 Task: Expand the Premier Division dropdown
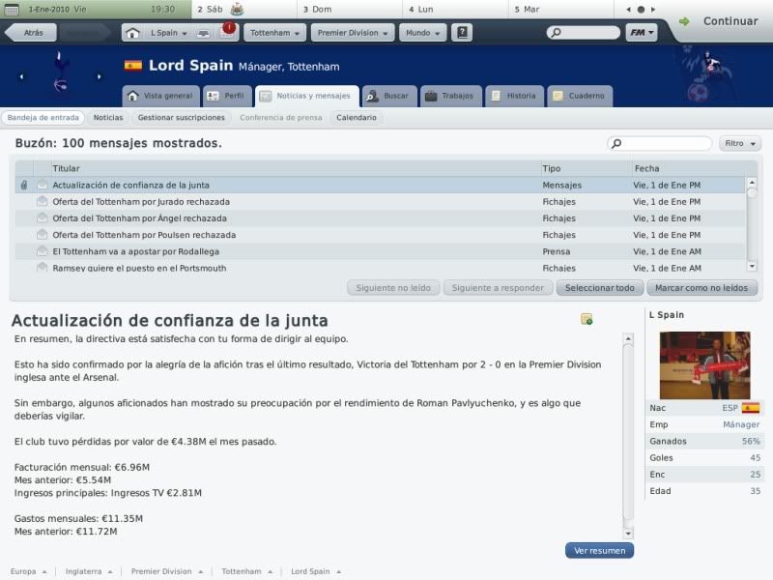point(353,33)
